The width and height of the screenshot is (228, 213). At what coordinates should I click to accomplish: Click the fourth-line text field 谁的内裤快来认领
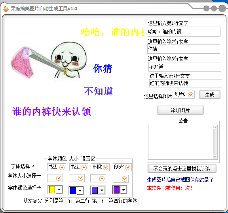(186, 83)
